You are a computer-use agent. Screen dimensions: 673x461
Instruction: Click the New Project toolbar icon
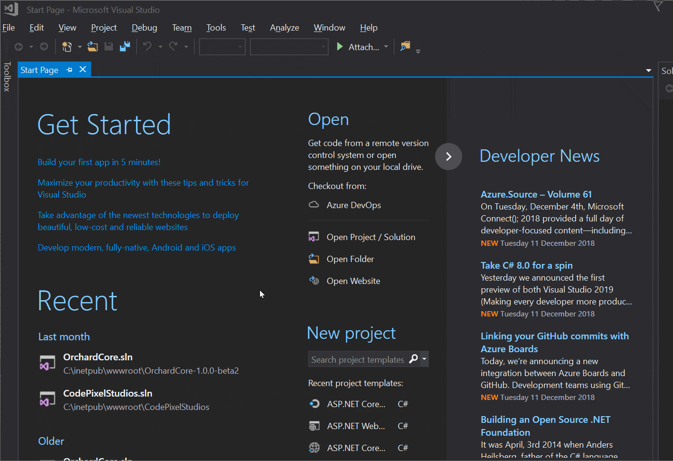tap(67, 46)
